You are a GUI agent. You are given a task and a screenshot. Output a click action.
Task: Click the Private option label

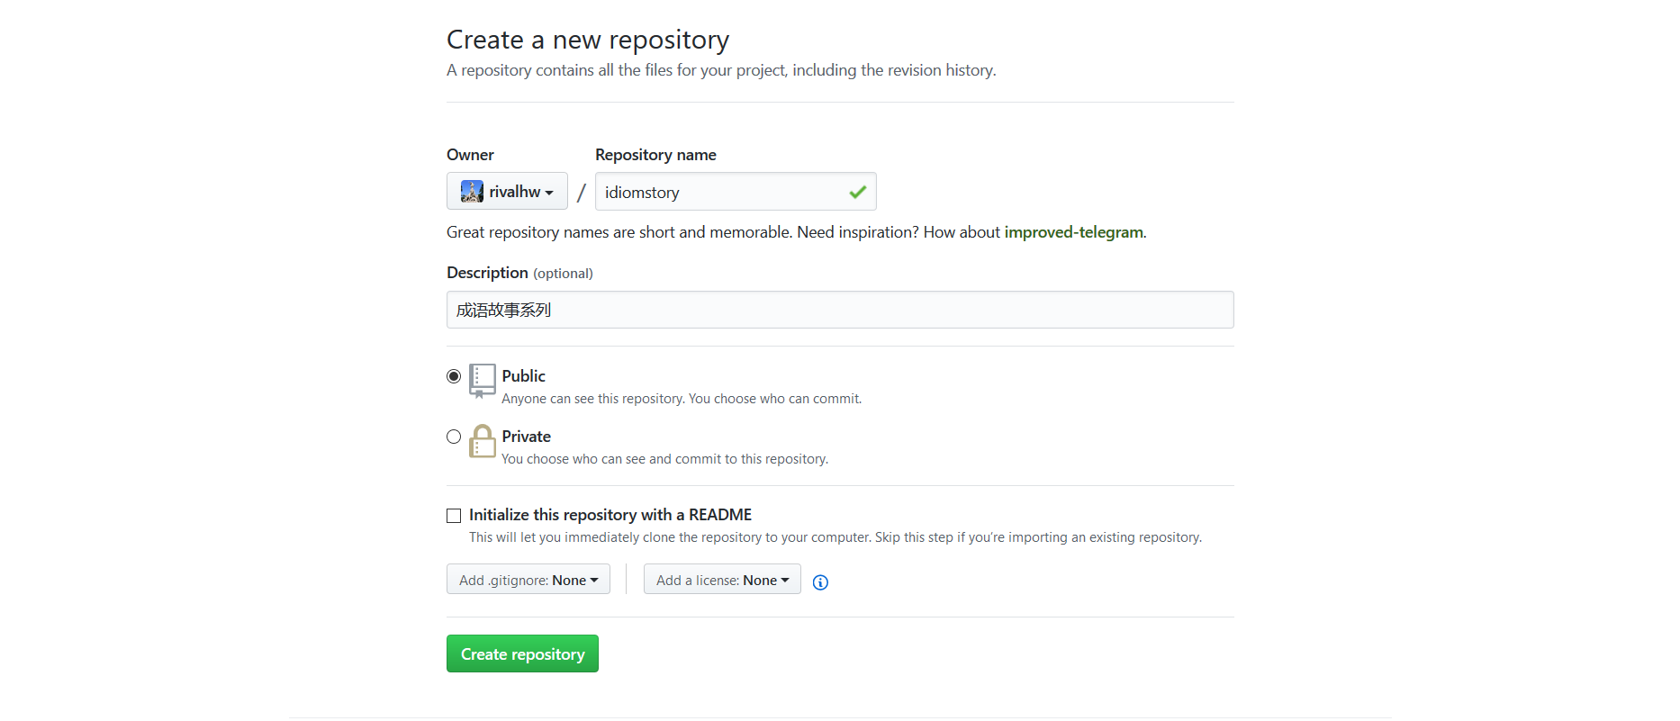(527, 437)
